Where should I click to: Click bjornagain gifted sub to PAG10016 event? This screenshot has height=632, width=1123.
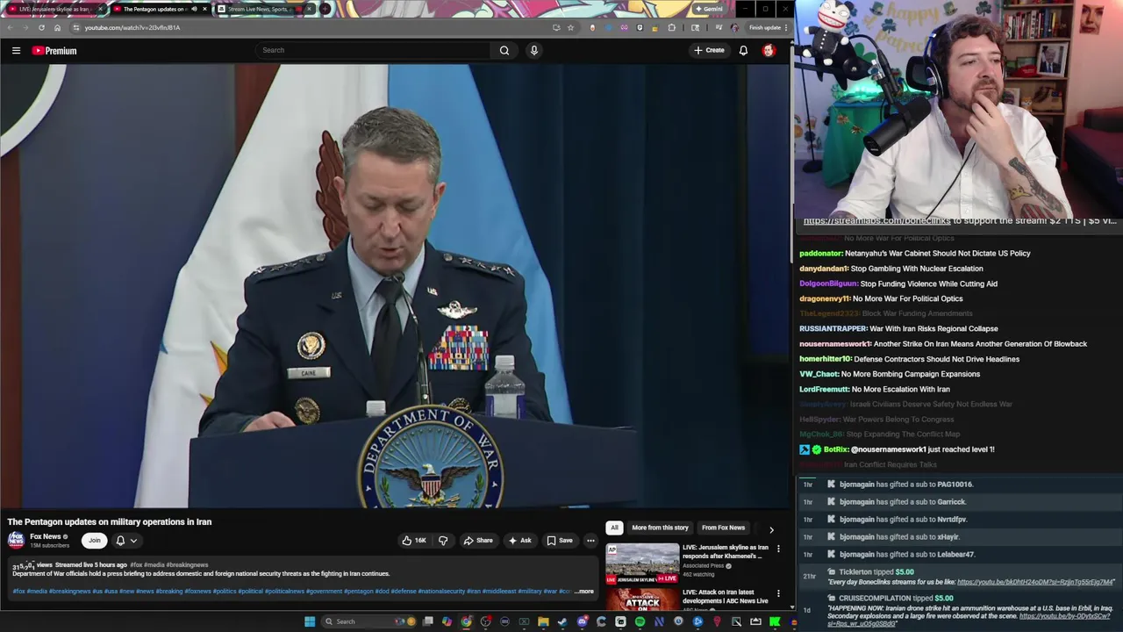905,485
